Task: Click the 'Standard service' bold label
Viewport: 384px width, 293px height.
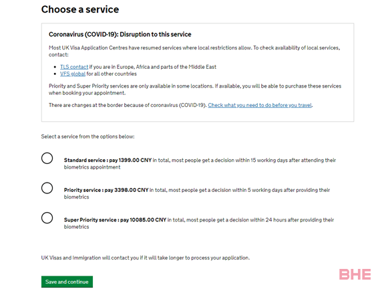Action: tap(85, 161)
